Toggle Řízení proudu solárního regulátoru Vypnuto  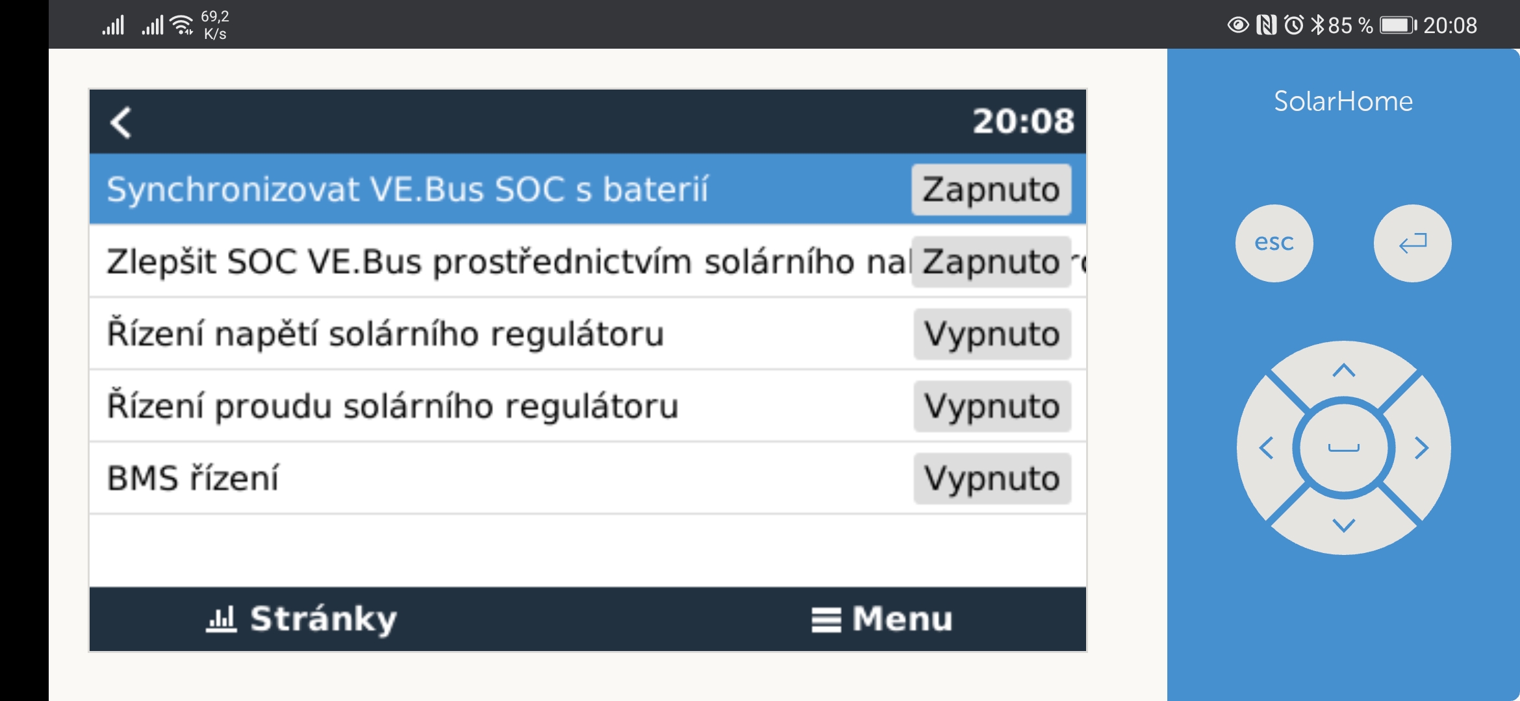click(992, 406)
